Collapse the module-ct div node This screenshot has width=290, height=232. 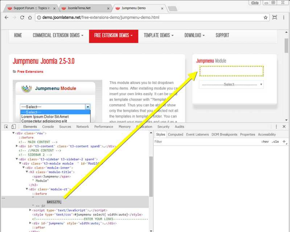pos(27,189)
